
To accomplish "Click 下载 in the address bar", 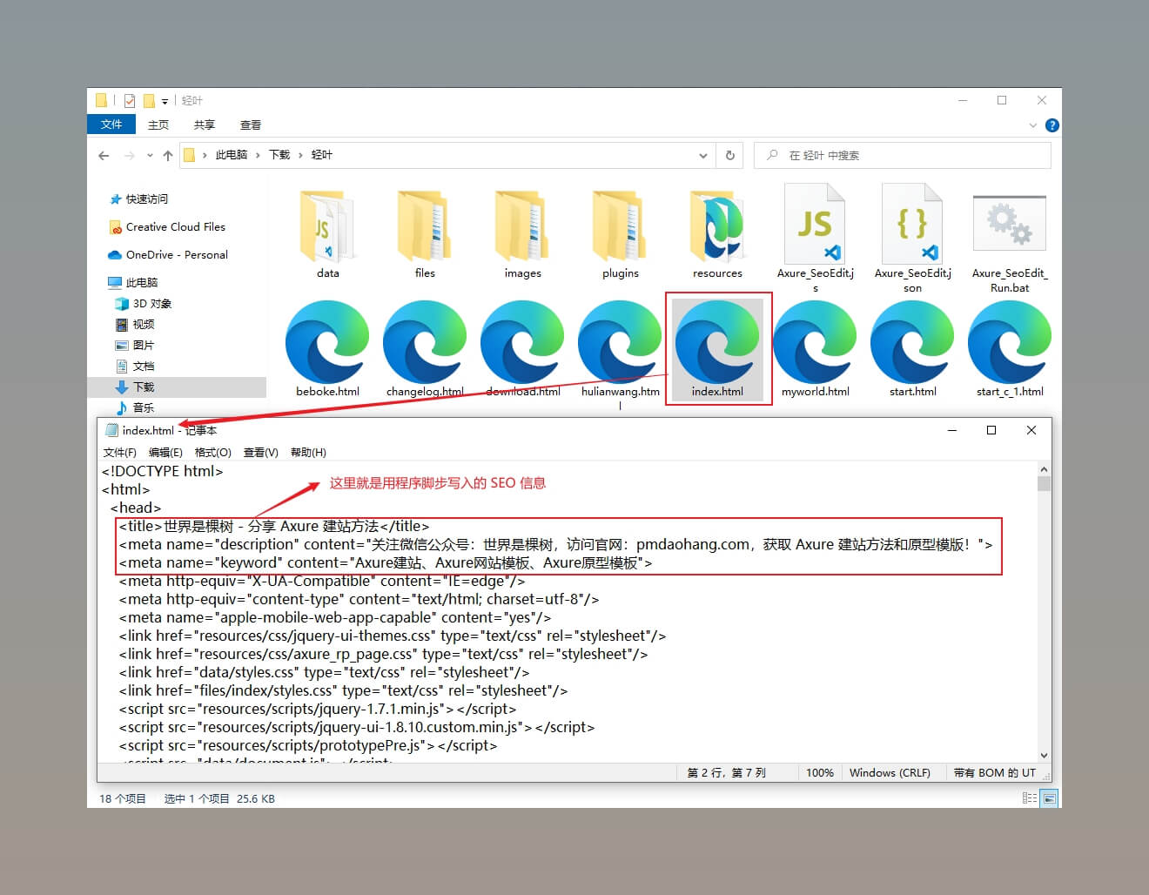I will 279,155.
